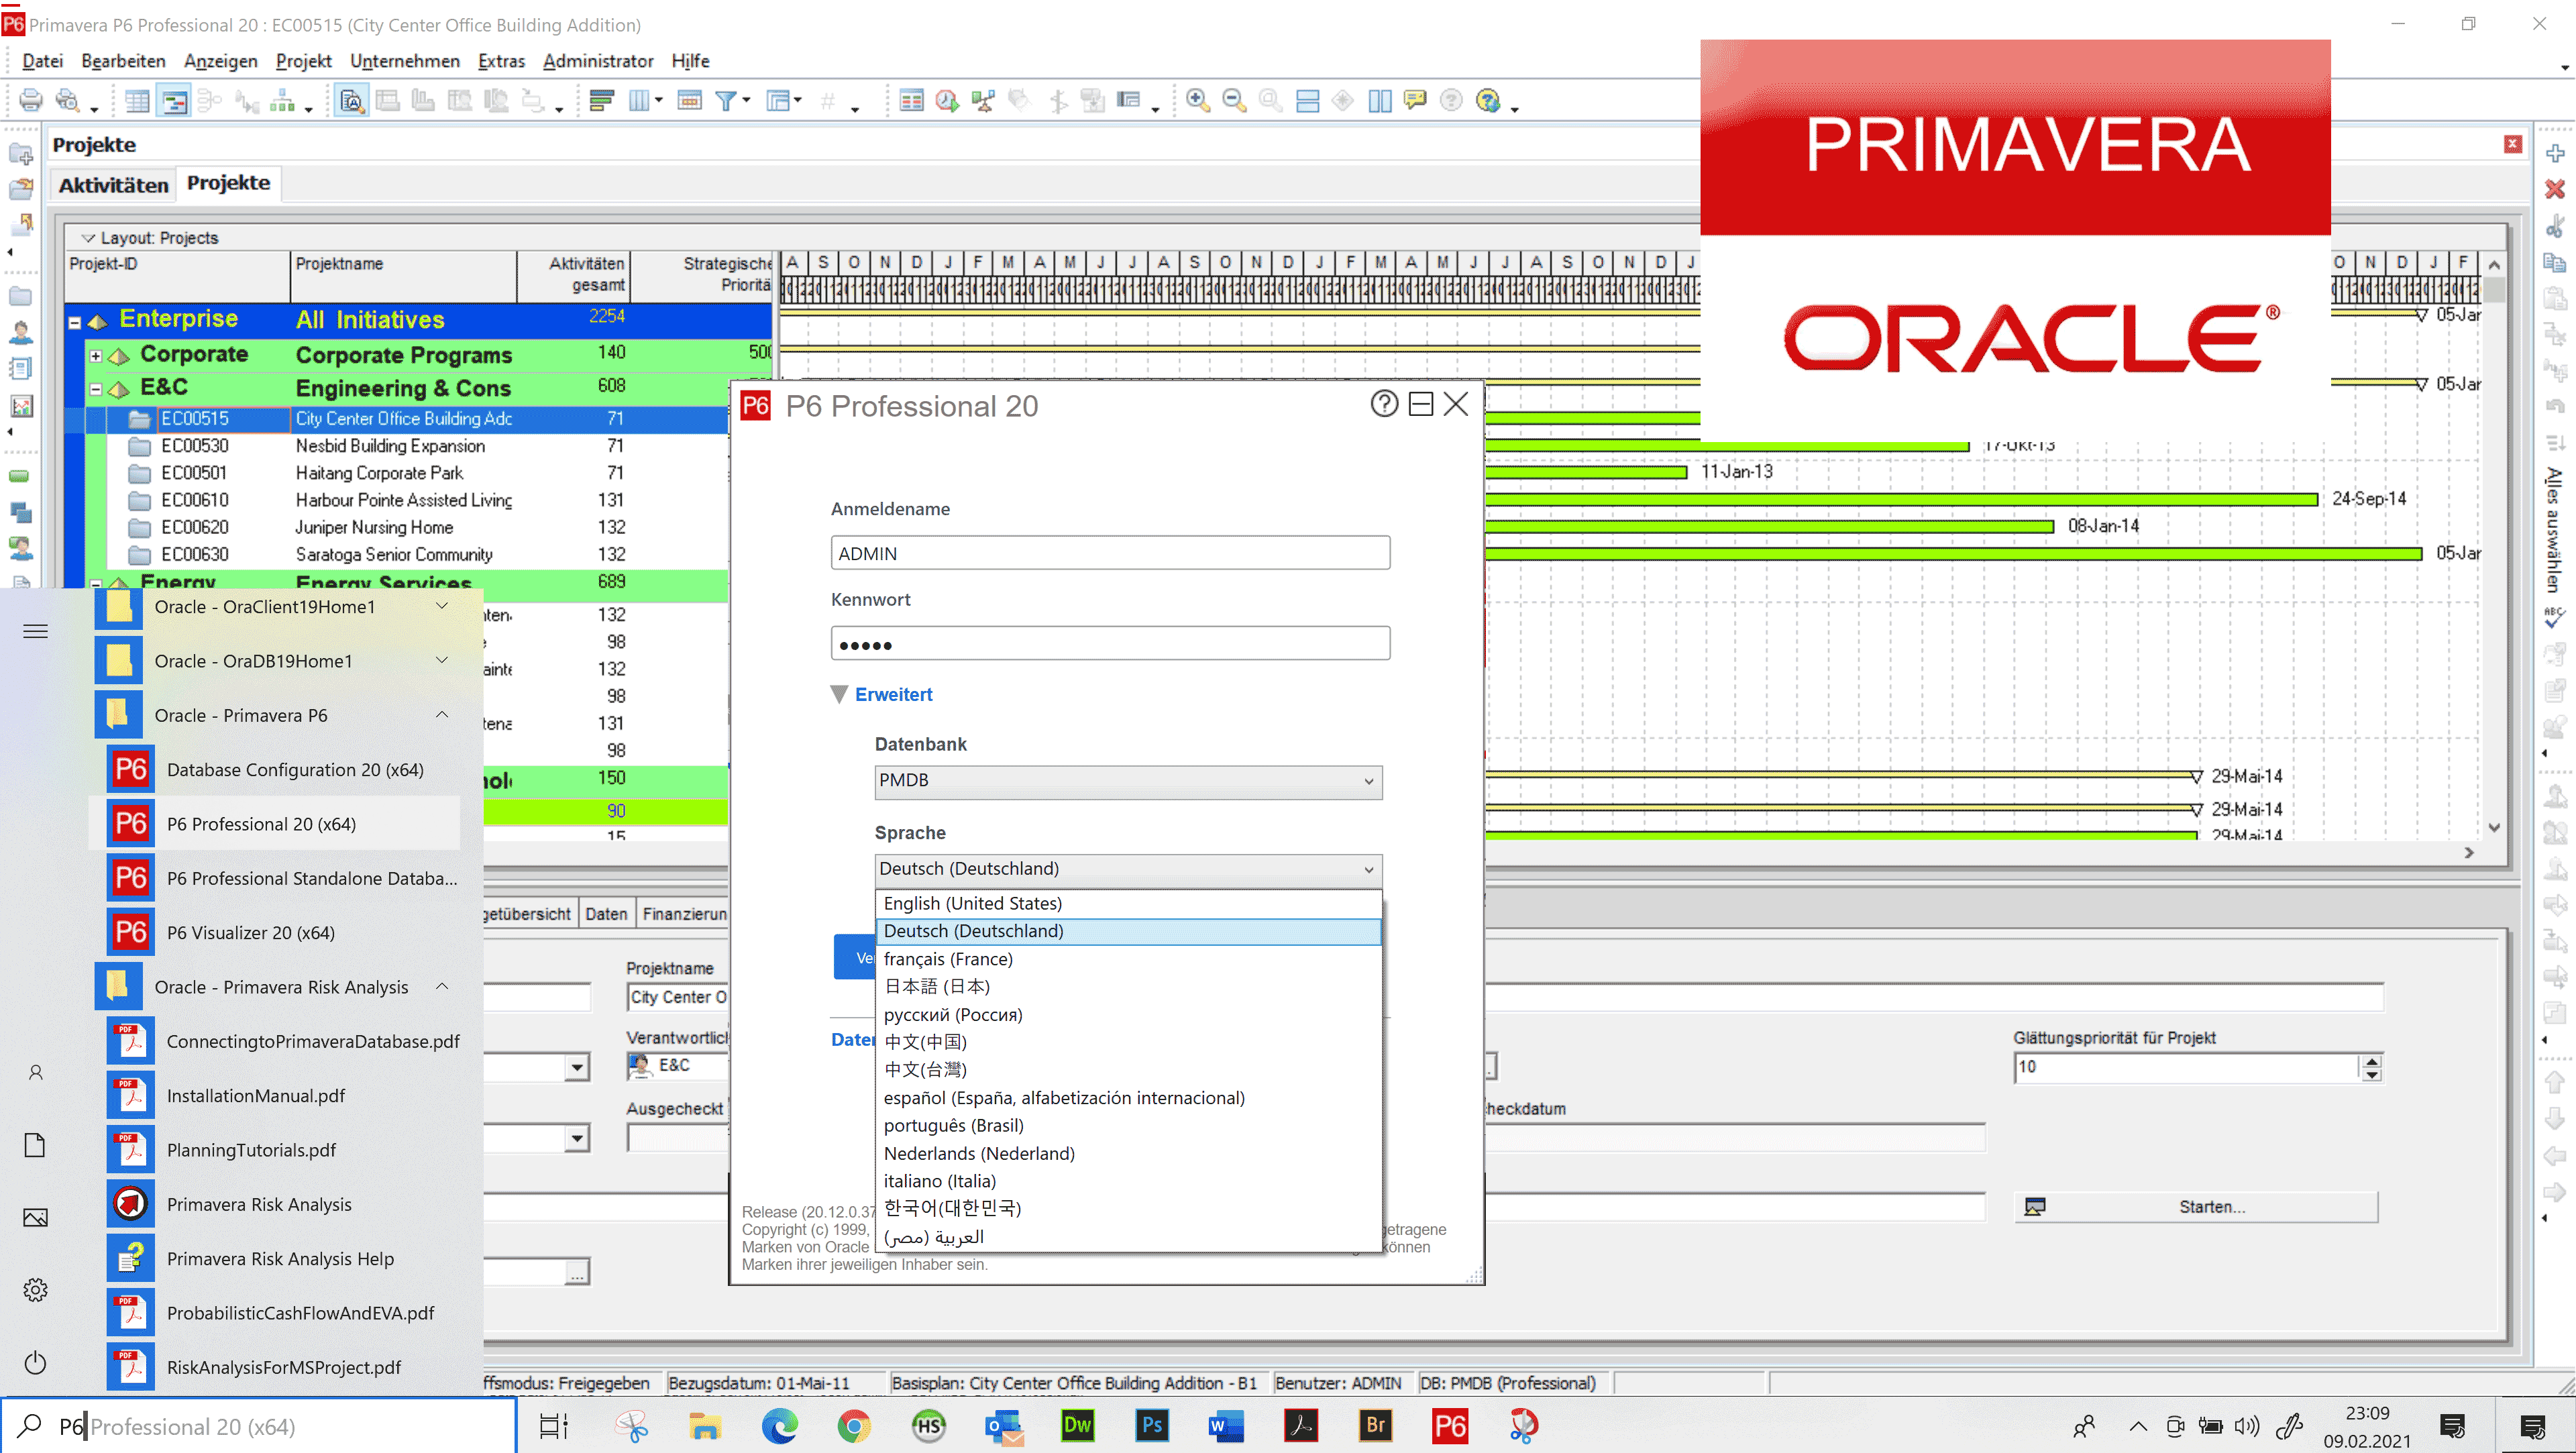Open the login dialog help question icon

(x=1384, y=404)
